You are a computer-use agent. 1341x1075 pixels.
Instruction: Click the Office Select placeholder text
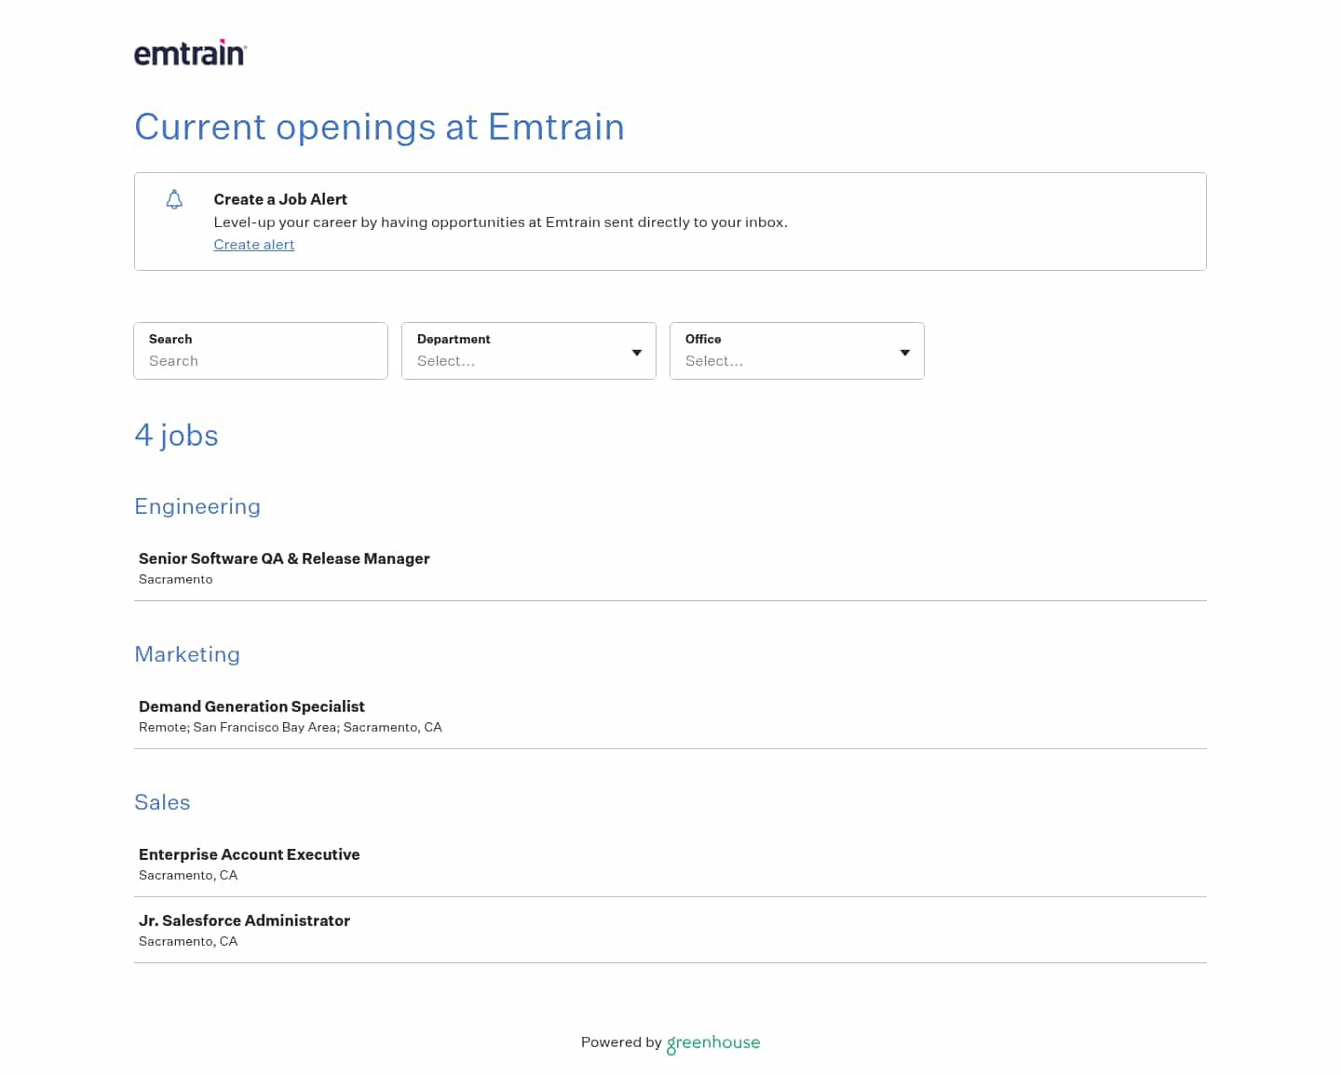point(714,361)
